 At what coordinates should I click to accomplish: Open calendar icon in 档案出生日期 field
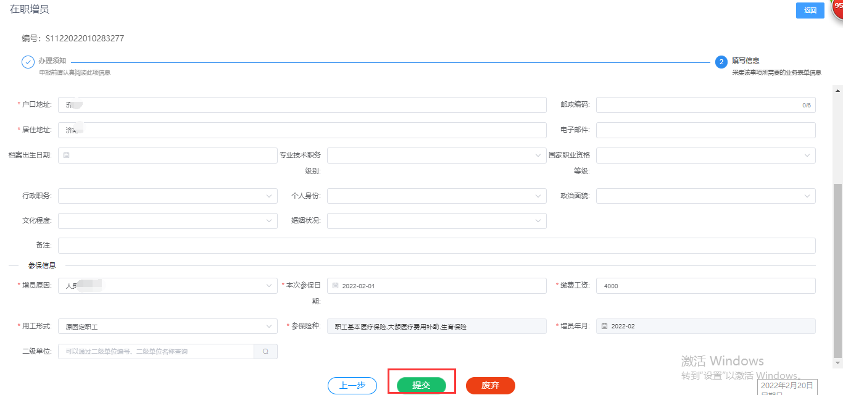66,156
